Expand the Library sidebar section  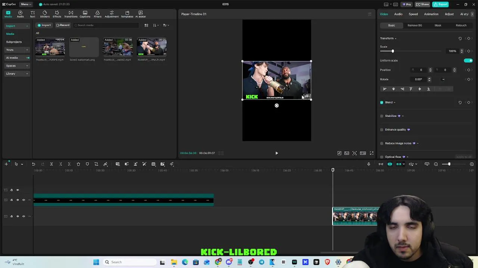(x=17, y=74)
